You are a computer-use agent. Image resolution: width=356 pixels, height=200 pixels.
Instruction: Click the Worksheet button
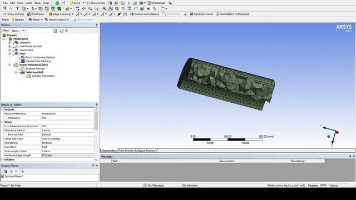(x=156, y=3)
